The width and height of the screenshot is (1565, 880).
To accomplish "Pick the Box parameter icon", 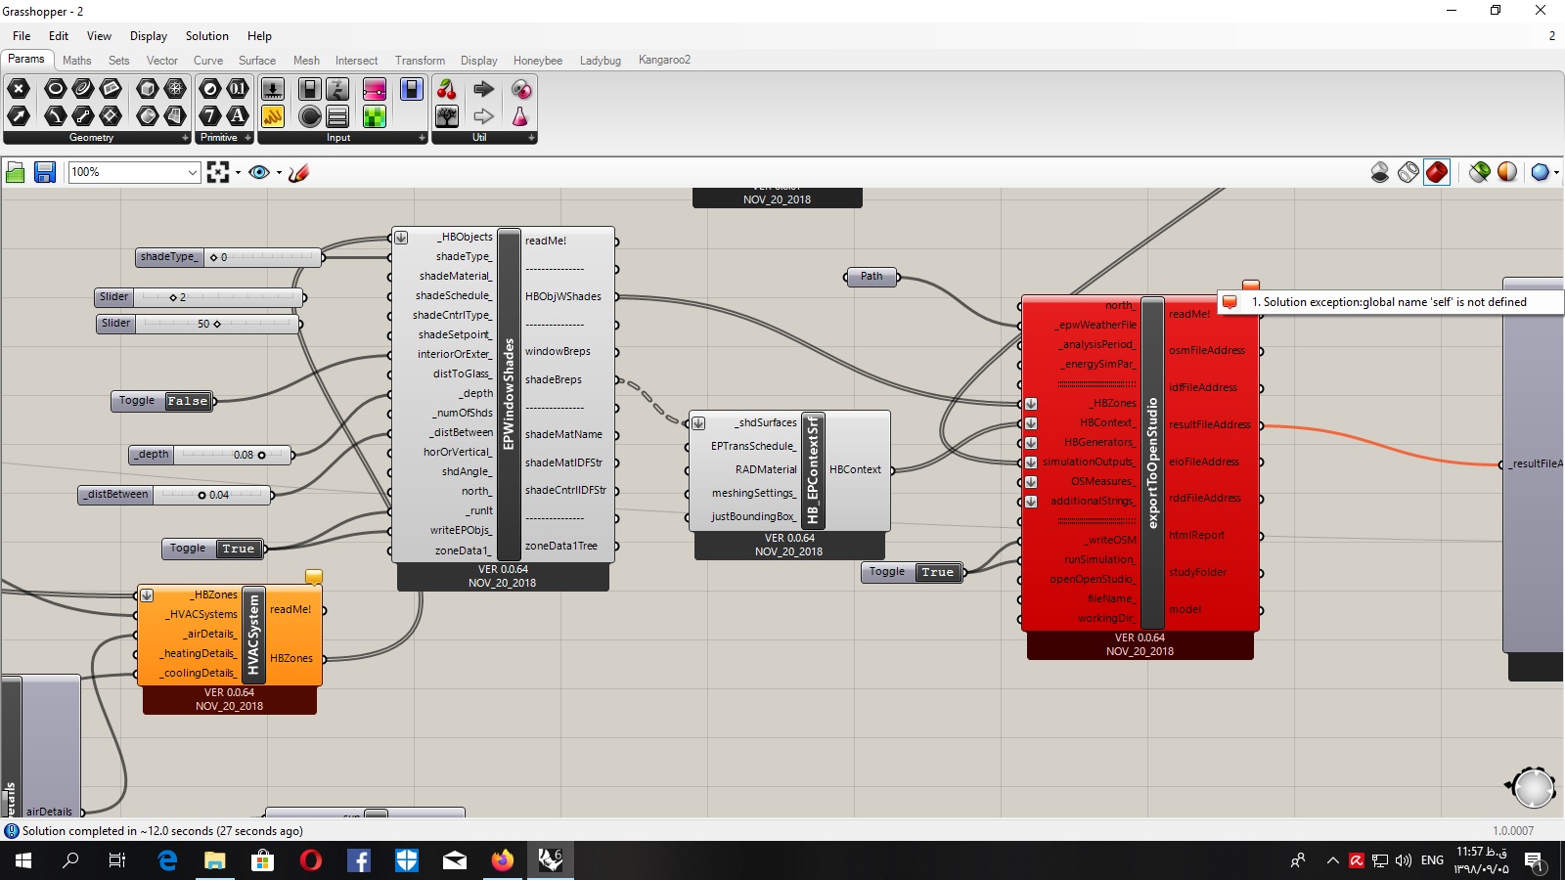I will coord(148,89).
